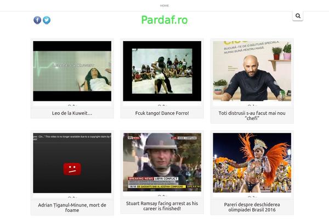The width and height of the screenshot is (329, 219).
Task: Open the Facebook page icon
Action: click(x=37, y=20)
